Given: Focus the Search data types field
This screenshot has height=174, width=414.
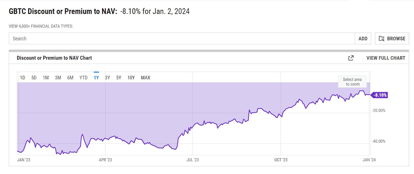Looking at the screenshot, I should [x=182, y=39].
